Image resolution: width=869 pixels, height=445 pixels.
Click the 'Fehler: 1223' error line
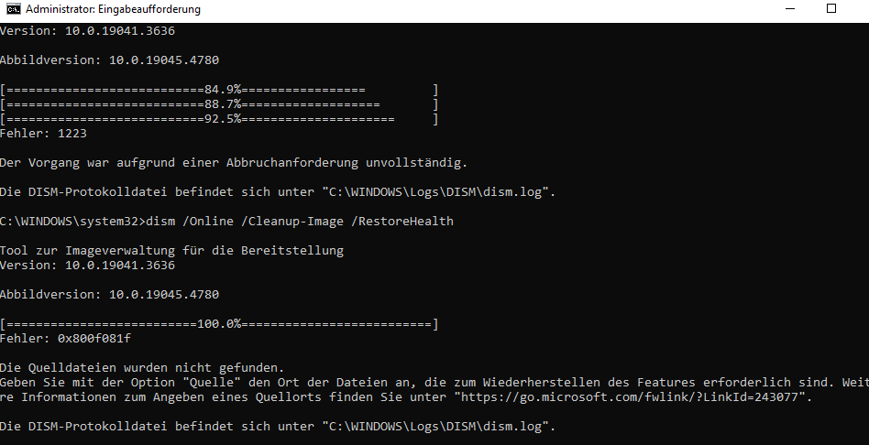pos(43,134)
